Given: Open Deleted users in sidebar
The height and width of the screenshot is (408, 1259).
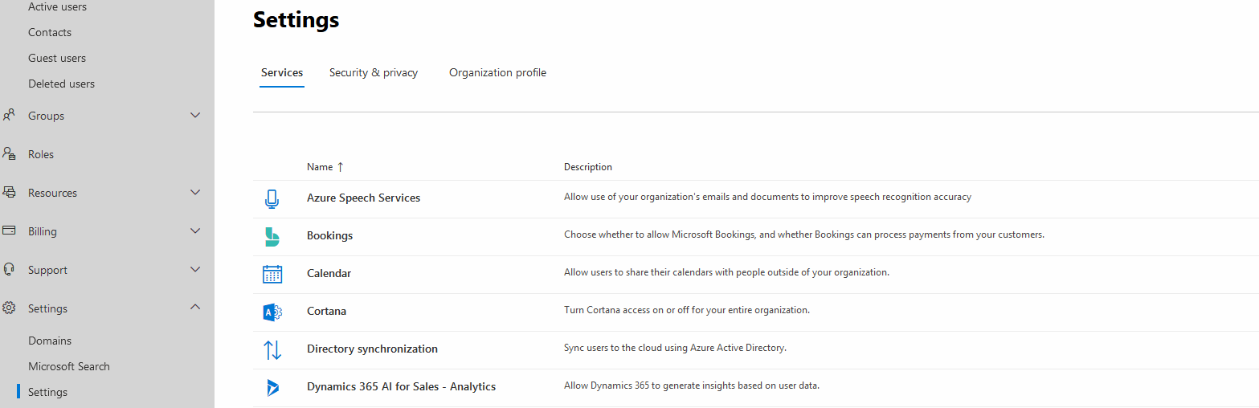Looking at the screenshot, I should (x=61, y=84).
